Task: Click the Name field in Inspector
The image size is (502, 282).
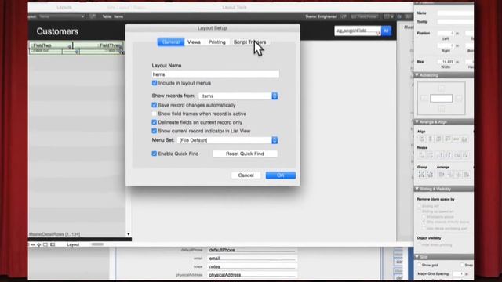Action: click(x=455, y=13)
